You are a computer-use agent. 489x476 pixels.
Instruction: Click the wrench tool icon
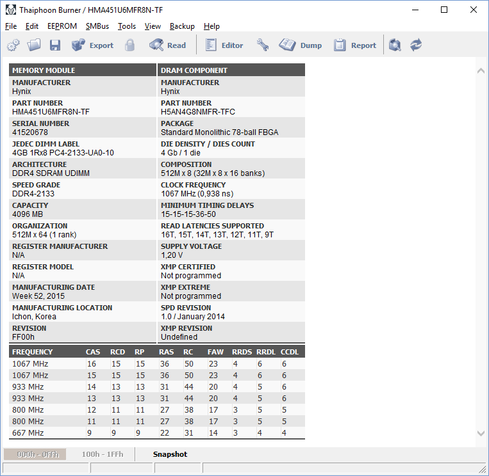[x=262, y=45]
